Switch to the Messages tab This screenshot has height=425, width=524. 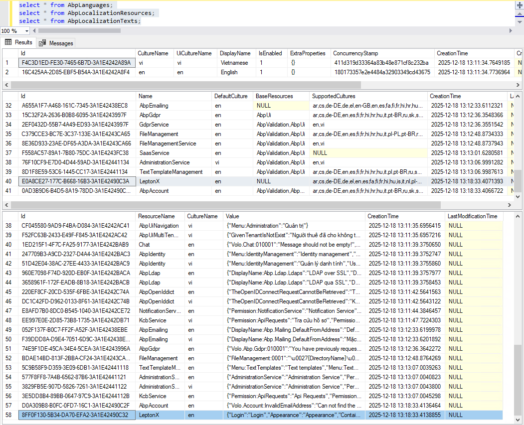point(56,43)
